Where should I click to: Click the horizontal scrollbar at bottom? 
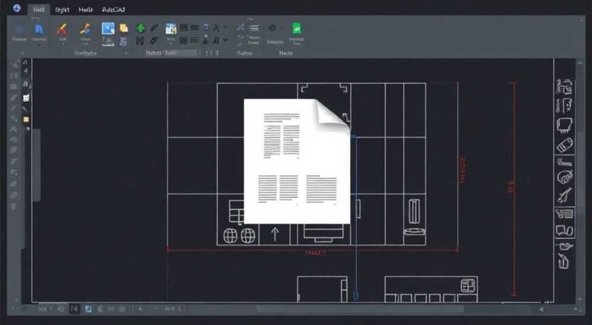(x=361, y=309)
